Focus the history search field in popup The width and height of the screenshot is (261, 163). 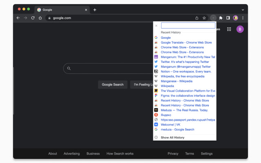pos(188,25)
